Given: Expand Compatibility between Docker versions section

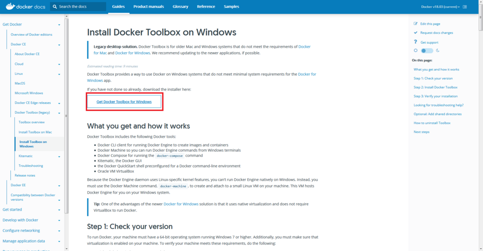Looking at the screenshot, I should click(59, 200).
